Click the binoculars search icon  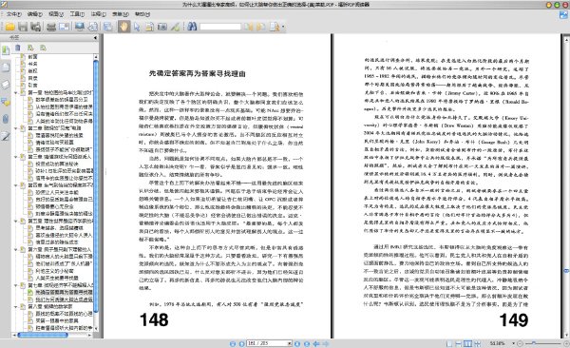tap(192, 27)
